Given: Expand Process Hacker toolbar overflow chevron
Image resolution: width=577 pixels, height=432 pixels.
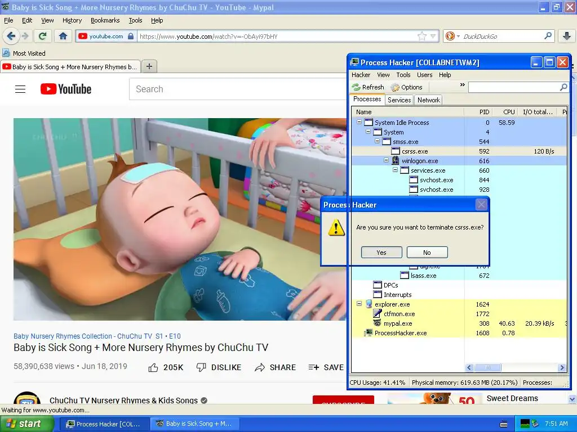Looking at the screenshot, I should (463, 85).
